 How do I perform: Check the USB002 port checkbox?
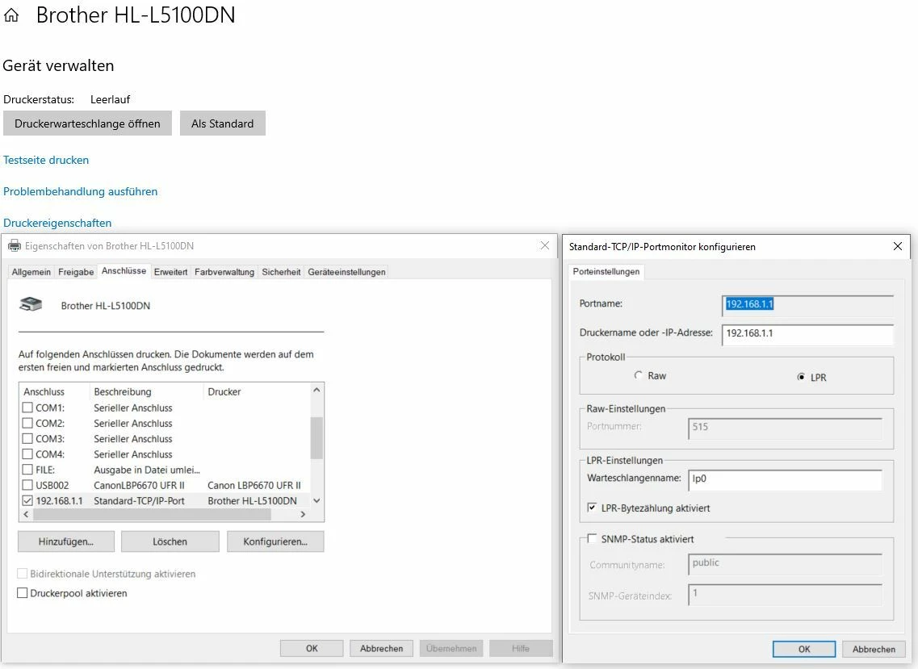(x=27, y=485)
